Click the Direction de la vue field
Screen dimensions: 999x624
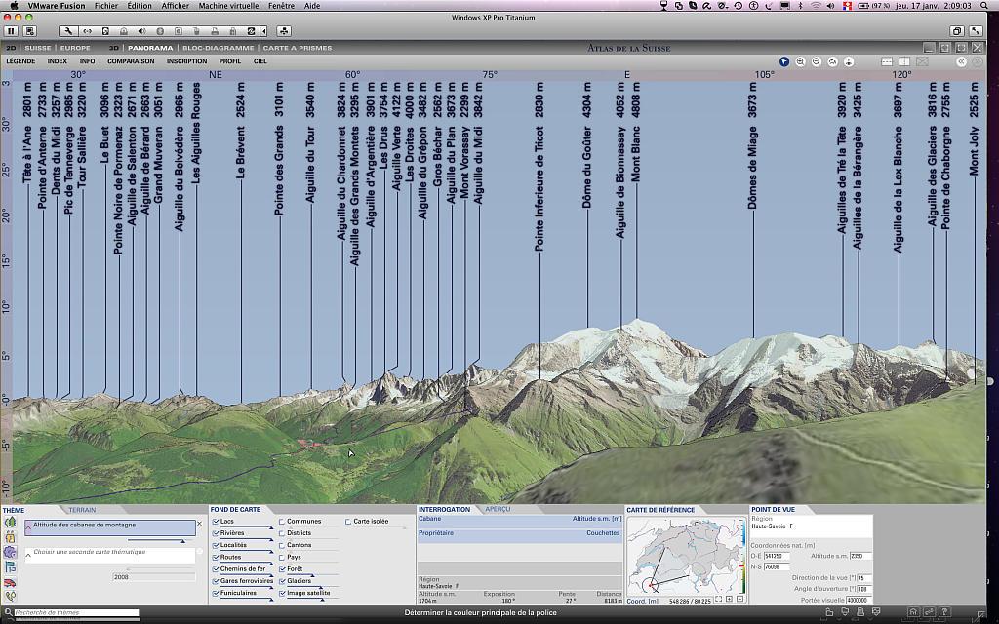pyautogui.click(x=861, y=578)
